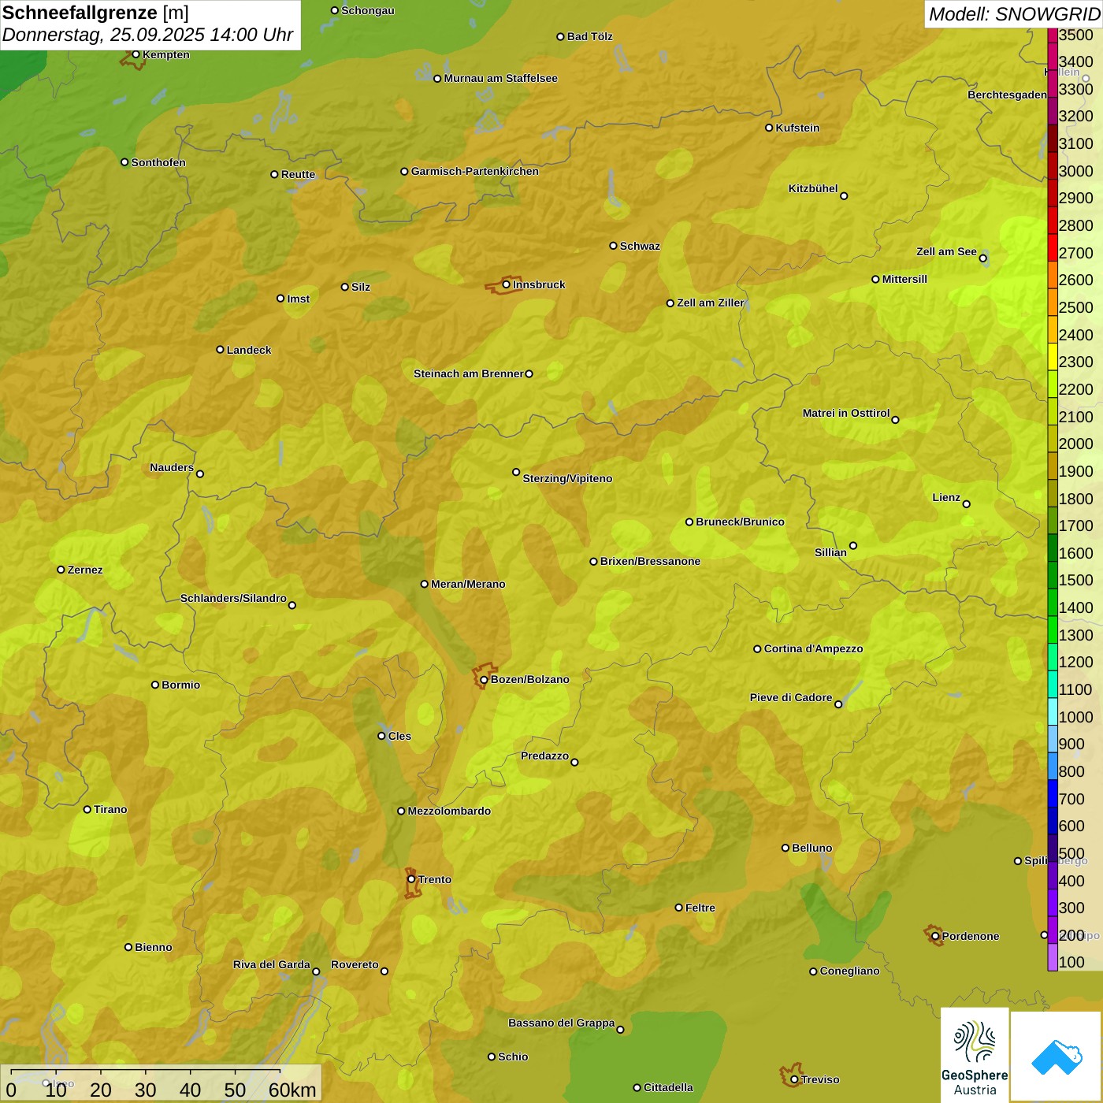The width and height of the screenshot is (1103, 1103).
Task: Select the 2700 red legend swatch
Action: click(x=1053, y=247)
